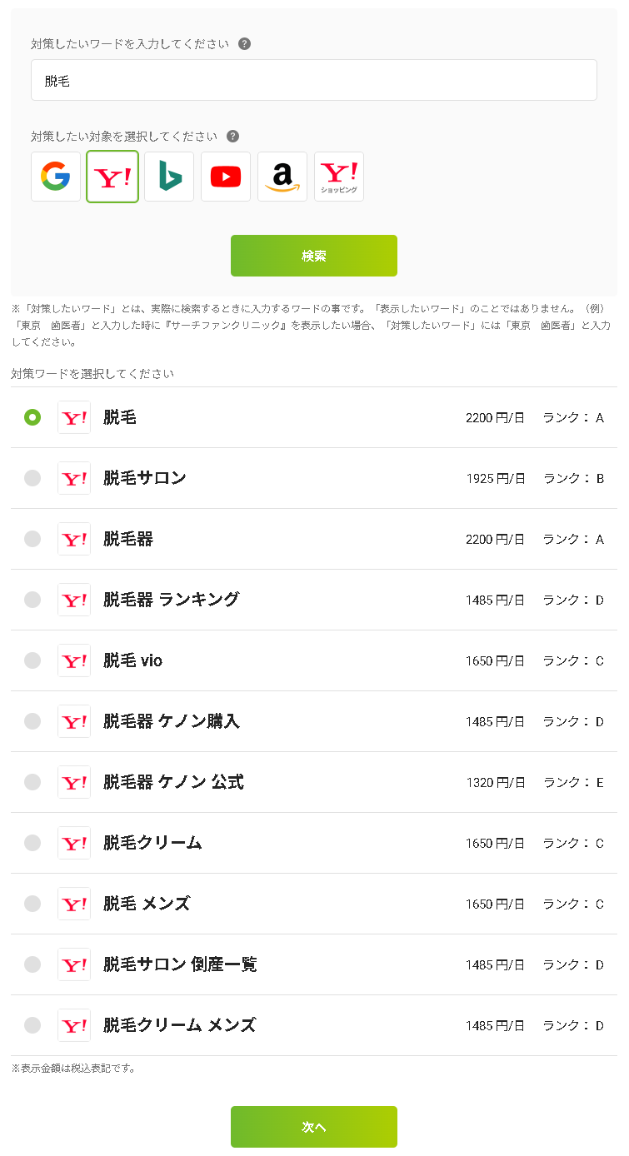
Task: Select the 脱毛 メンズ radio button
Action: [x=32, y=904]
